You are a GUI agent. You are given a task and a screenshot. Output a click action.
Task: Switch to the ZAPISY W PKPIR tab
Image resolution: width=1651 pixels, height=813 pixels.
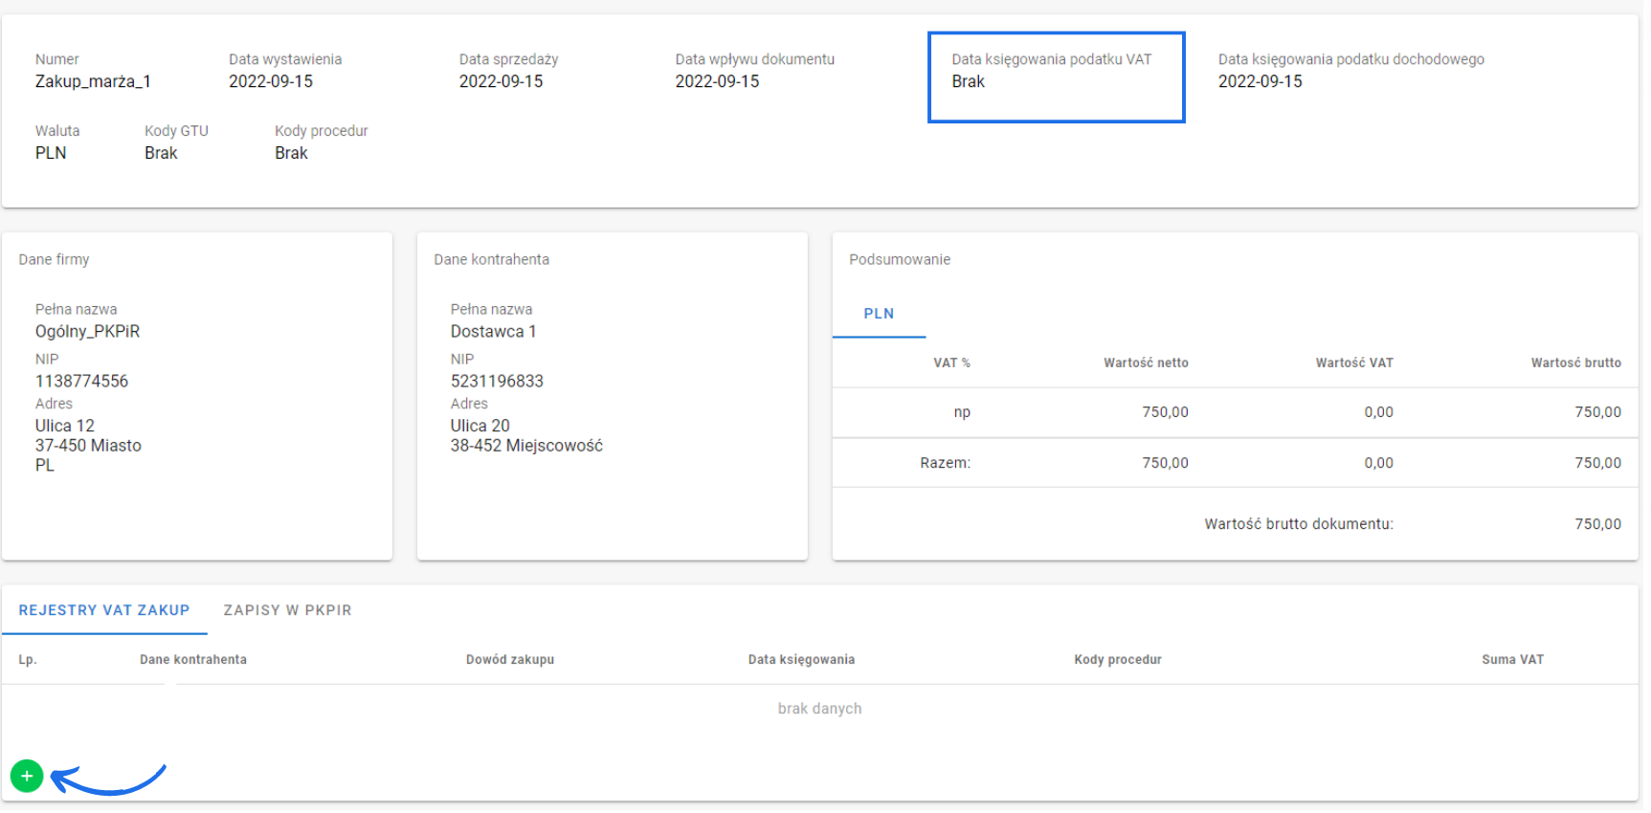coord(287,611)
